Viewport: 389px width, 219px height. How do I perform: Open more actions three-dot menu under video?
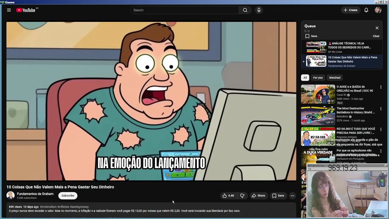pos(292,196)
